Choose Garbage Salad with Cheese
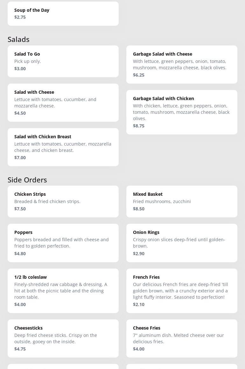This screenshot has height=369, width=245. pos(182,65)
